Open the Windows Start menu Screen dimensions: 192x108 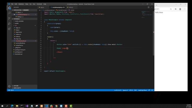click(x=2, y=106)
